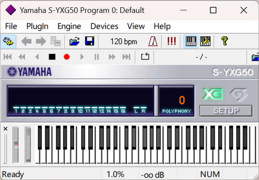Select the green XG mode logo
Image resolution: width=259 pixels, height=180 pixels.
point(213,94)
